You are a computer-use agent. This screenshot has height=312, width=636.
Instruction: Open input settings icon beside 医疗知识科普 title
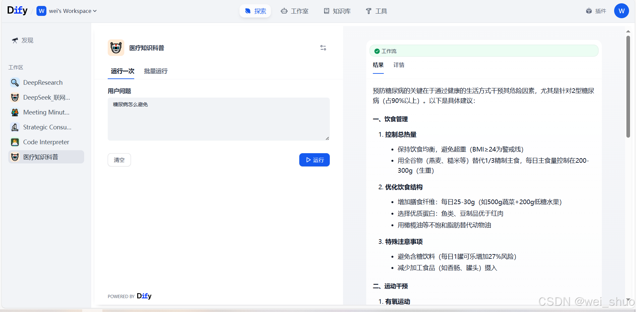tap(323, 48)
